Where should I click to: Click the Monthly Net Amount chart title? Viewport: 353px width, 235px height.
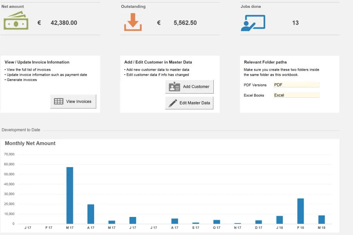[x=30, y=143]
